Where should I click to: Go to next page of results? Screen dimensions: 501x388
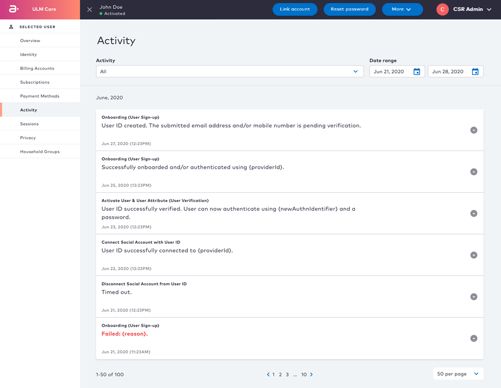(x=312, y=374)
